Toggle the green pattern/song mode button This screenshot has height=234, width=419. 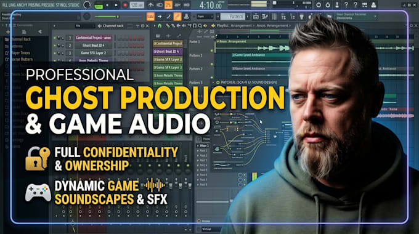point(99,6)
